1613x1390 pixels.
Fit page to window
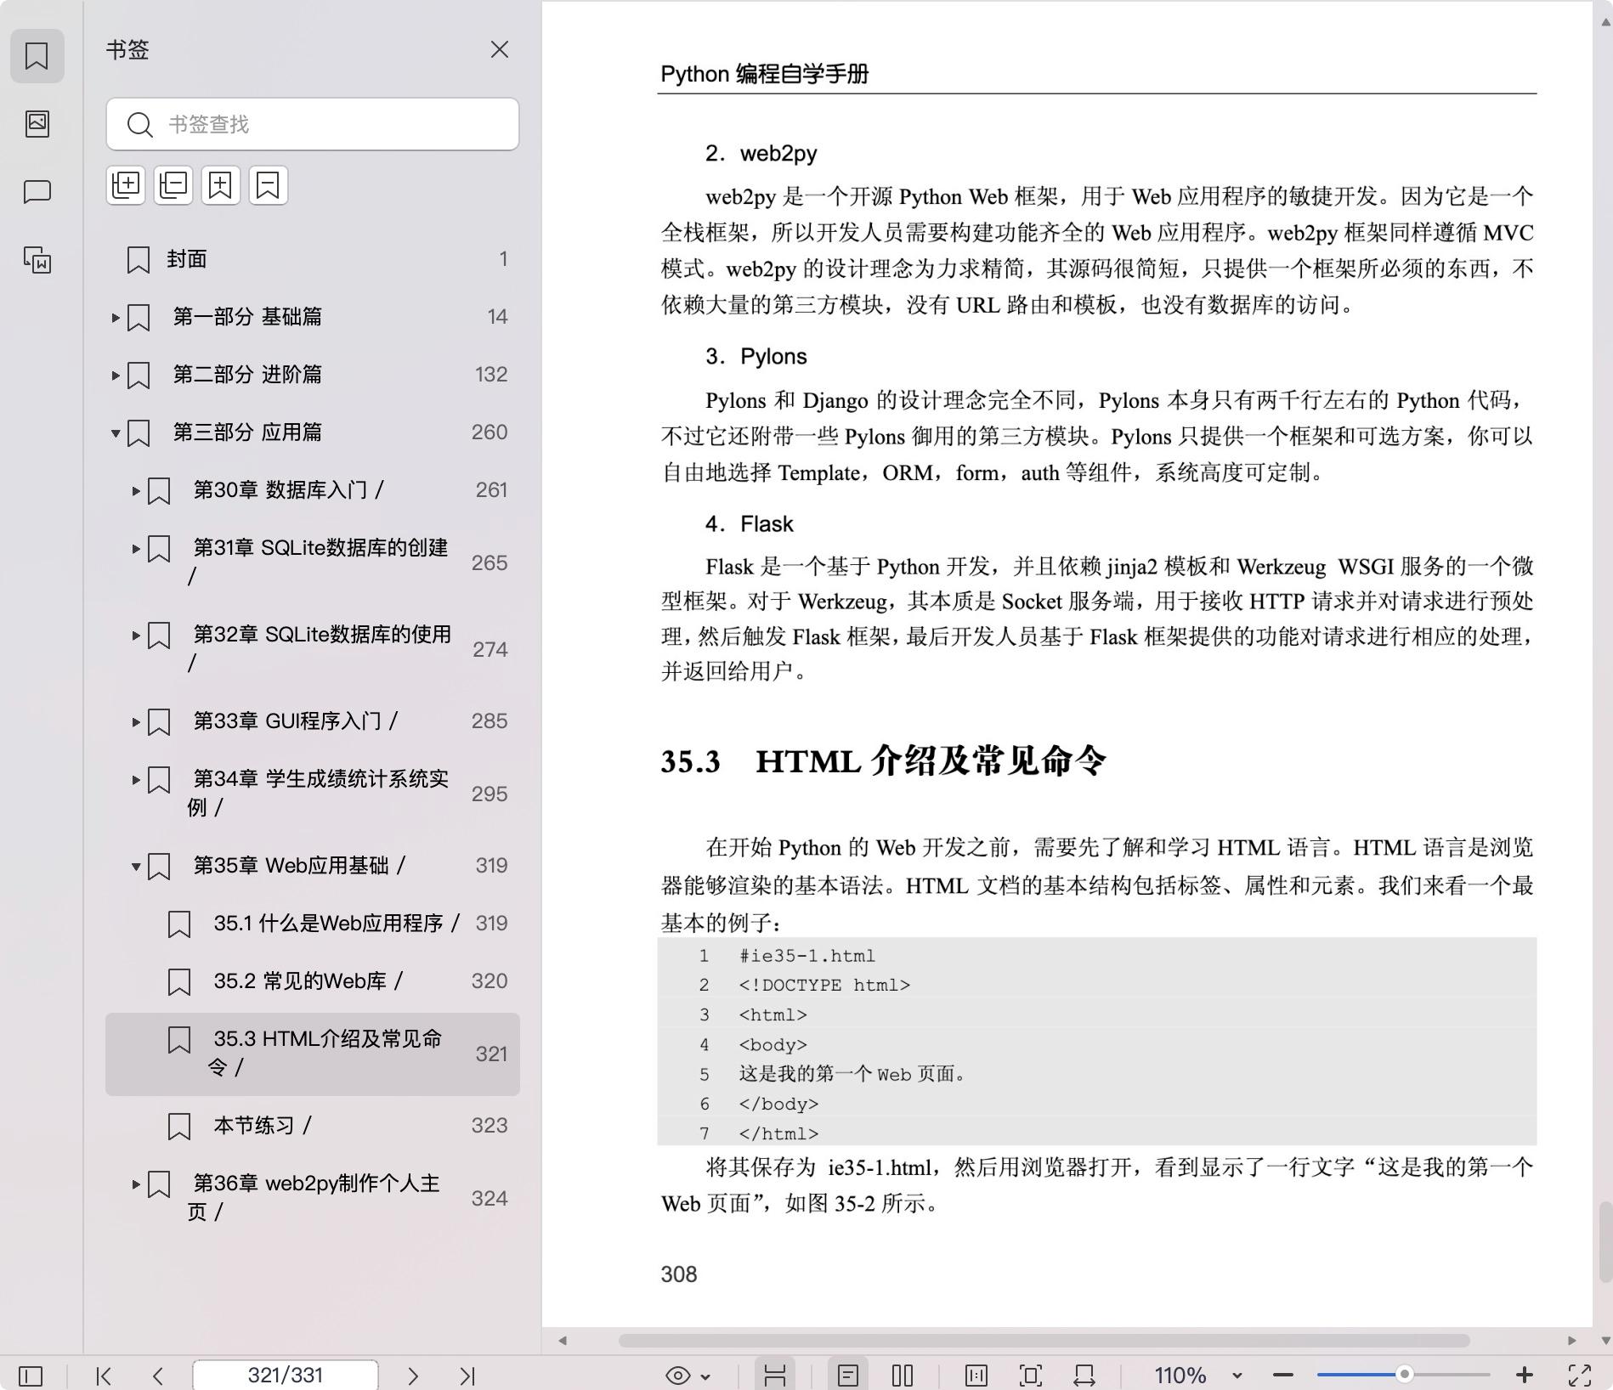coord(1030,1375)
